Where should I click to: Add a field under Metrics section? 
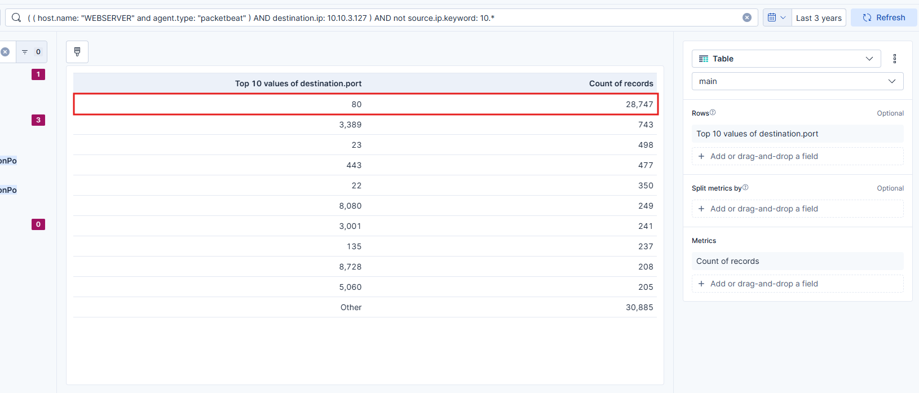[x=797, y=284]
